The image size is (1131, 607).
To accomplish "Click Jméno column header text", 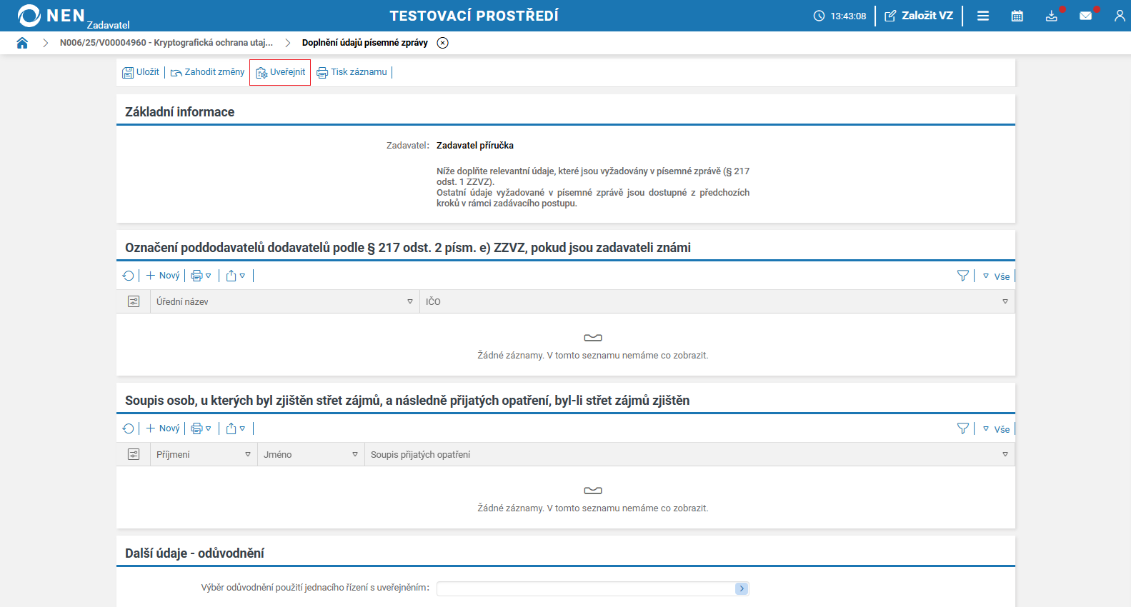I will click(277, 455).
